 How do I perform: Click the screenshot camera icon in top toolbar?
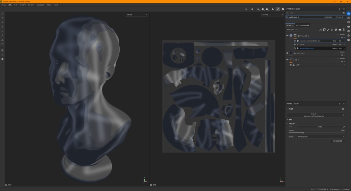click(x=283, y=9)
